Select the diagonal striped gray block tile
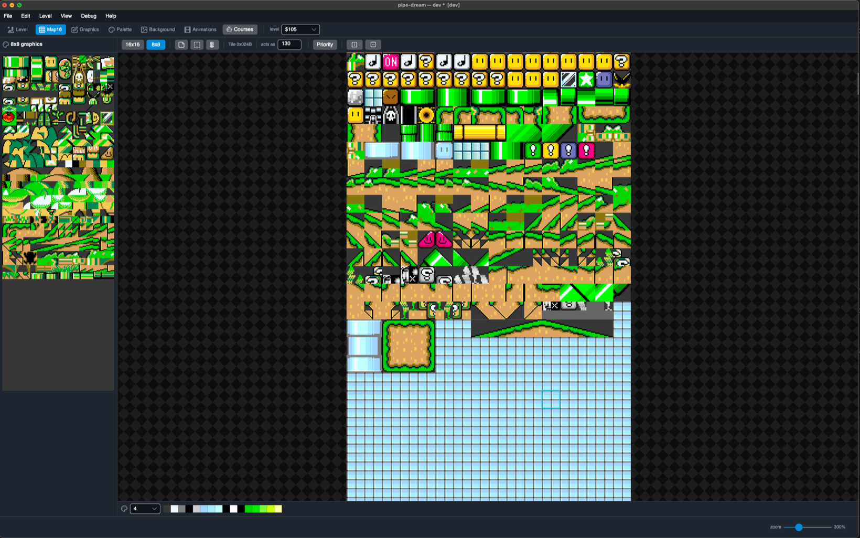The image size is (860, 538). click(x=568, y=79)
